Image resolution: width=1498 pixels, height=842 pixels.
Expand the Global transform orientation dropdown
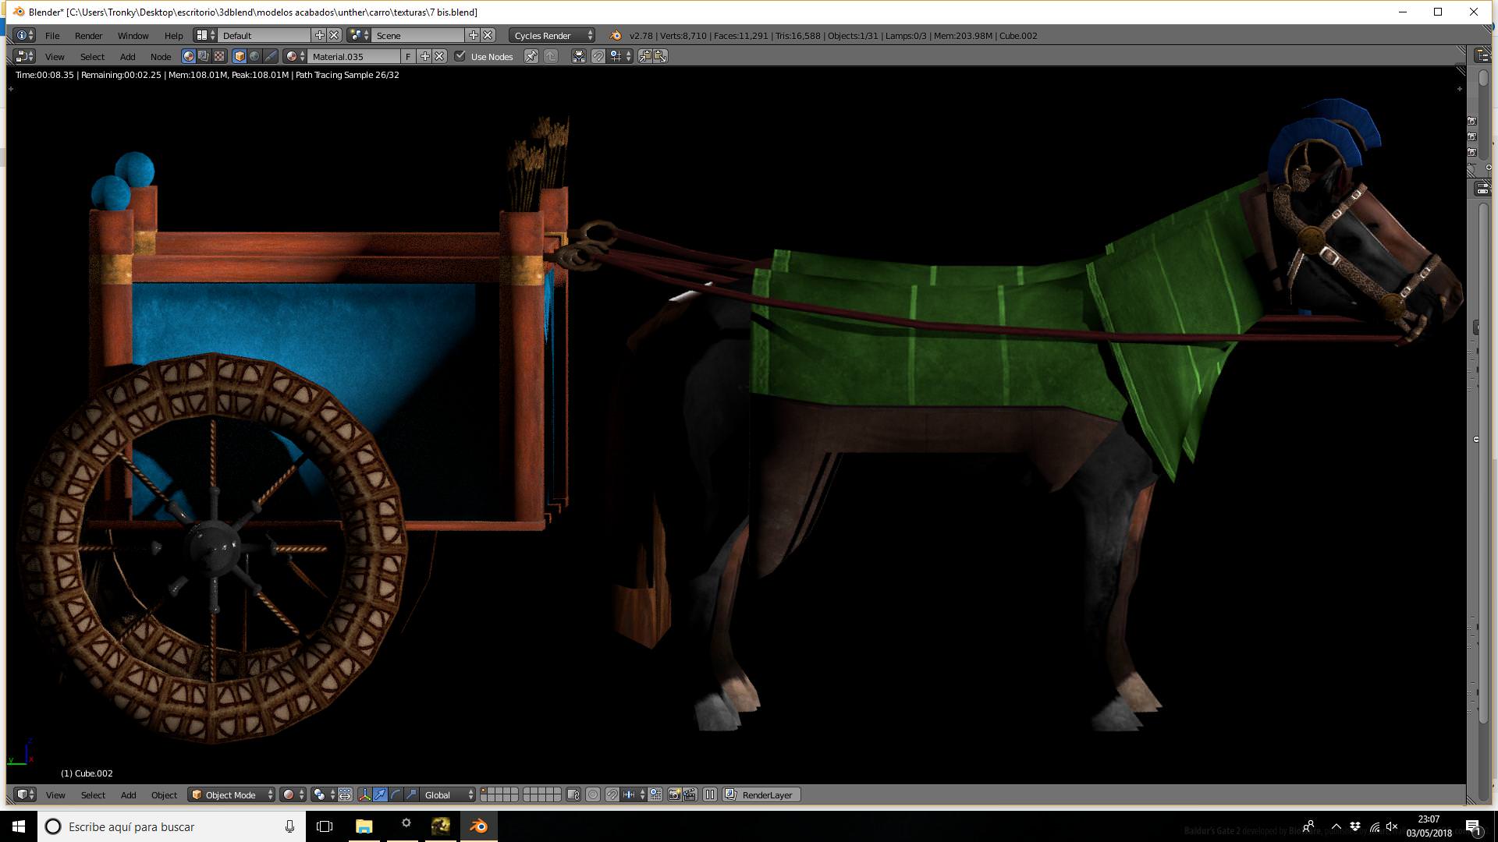pos(448,794)
